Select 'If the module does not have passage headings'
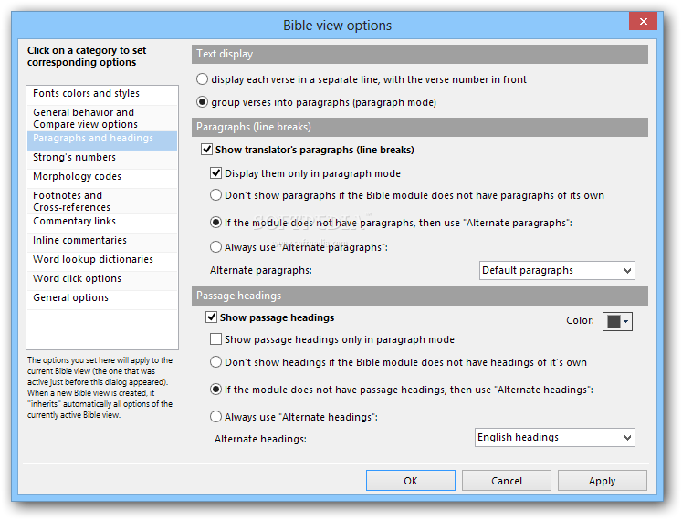 coord(215,390)
